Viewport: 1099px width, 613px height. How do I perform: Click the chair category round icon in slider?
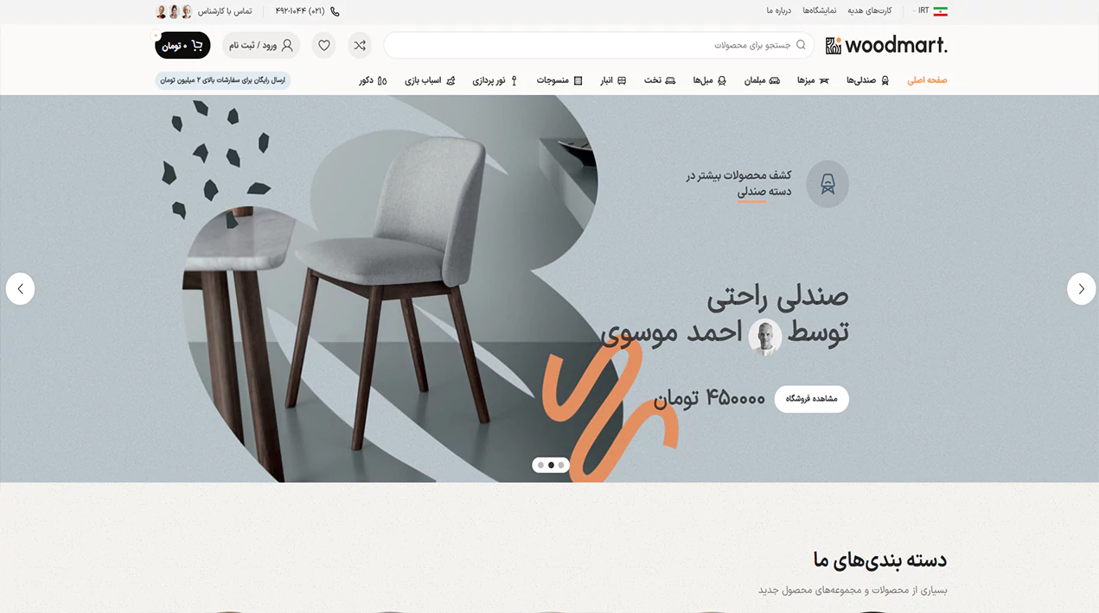827,183
